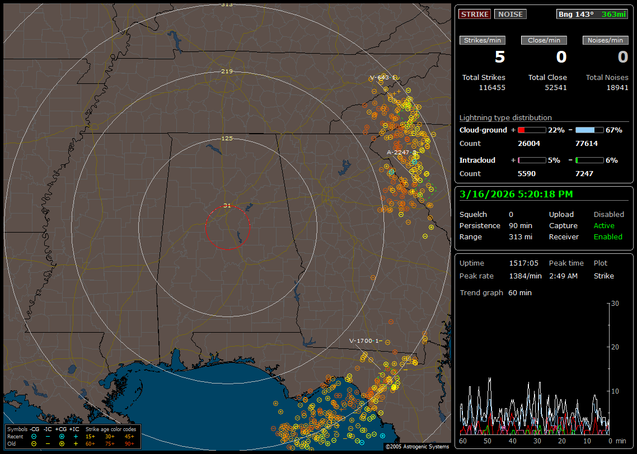Click the Upload Disabled status

point(608,215)
